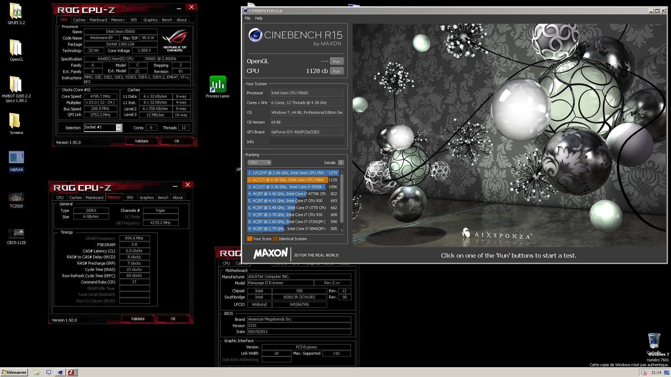Click the Rampage II Extreme model field
This screenshot has width=671, height=377.
point(280,283)
